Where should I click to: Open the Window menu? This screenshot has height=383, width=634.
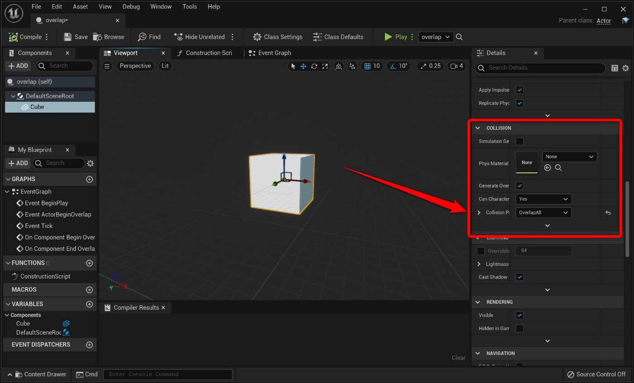[x=161, y=6]
